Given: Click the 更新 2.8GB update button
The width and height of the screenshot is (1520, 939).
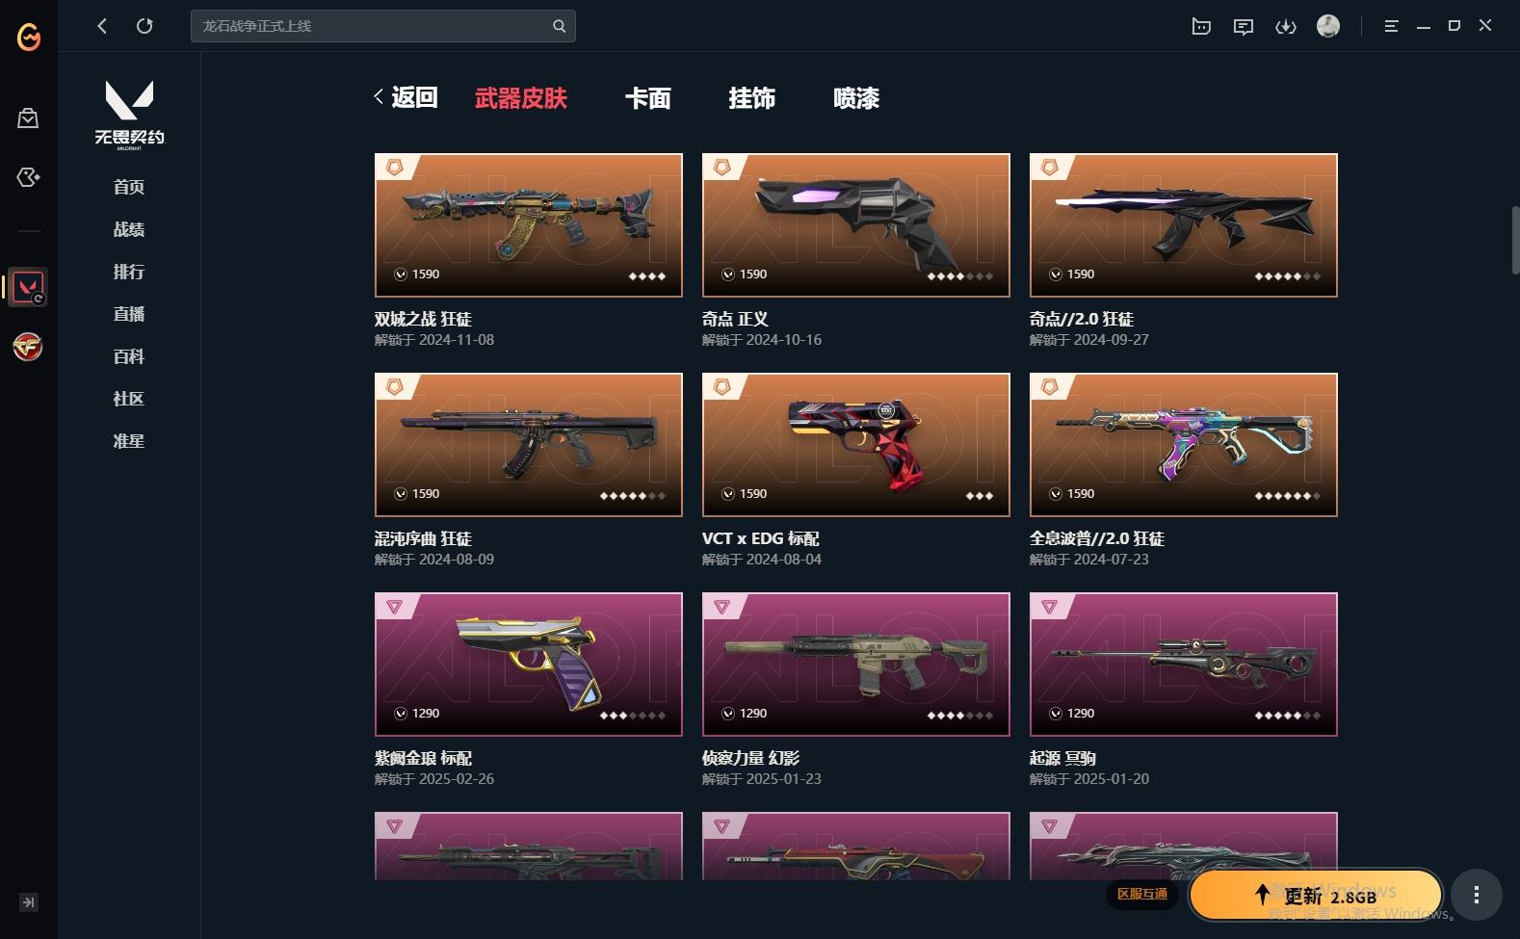Looking at the screenshot, I should point(1316,896).
